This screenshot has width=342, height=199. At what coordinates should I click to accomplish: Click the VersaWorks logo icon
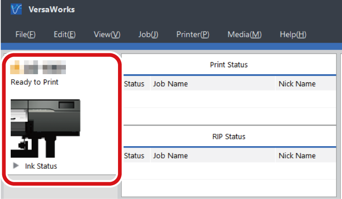(16, 9)
